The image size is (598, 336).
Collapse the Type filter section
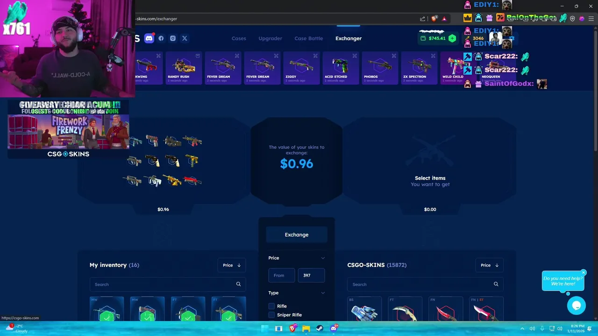click(323, 293)
